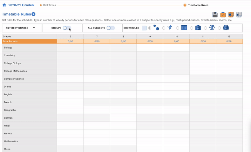Save rules with the floppy disk icon
251x152 pixels.
215,15
